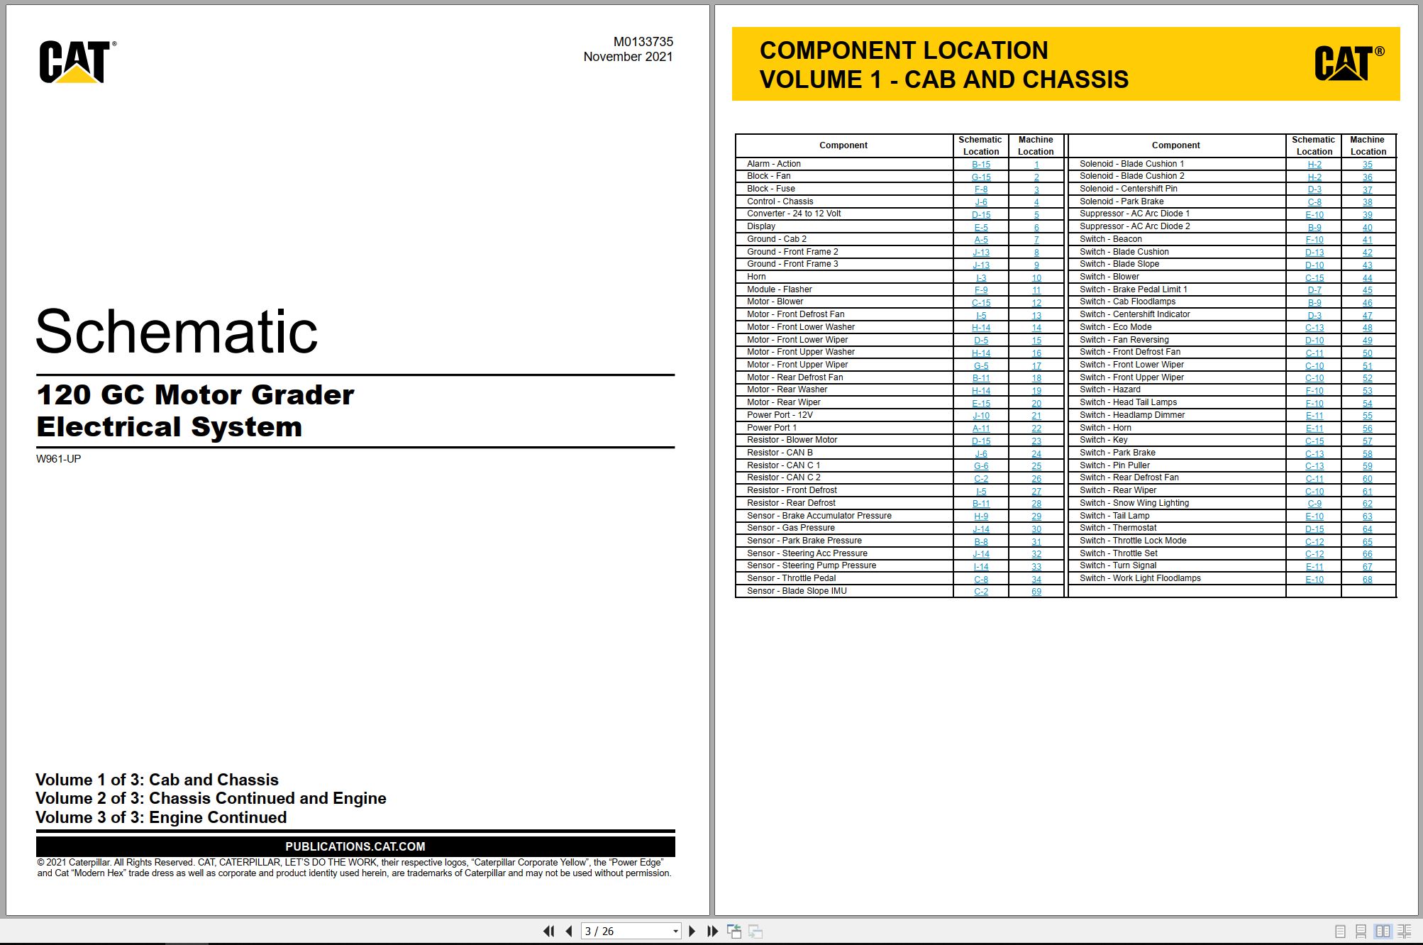The image size is (1423, 945).
Task: Open D-15 link for Switch - Thermostat
Action: [1314, 529]
